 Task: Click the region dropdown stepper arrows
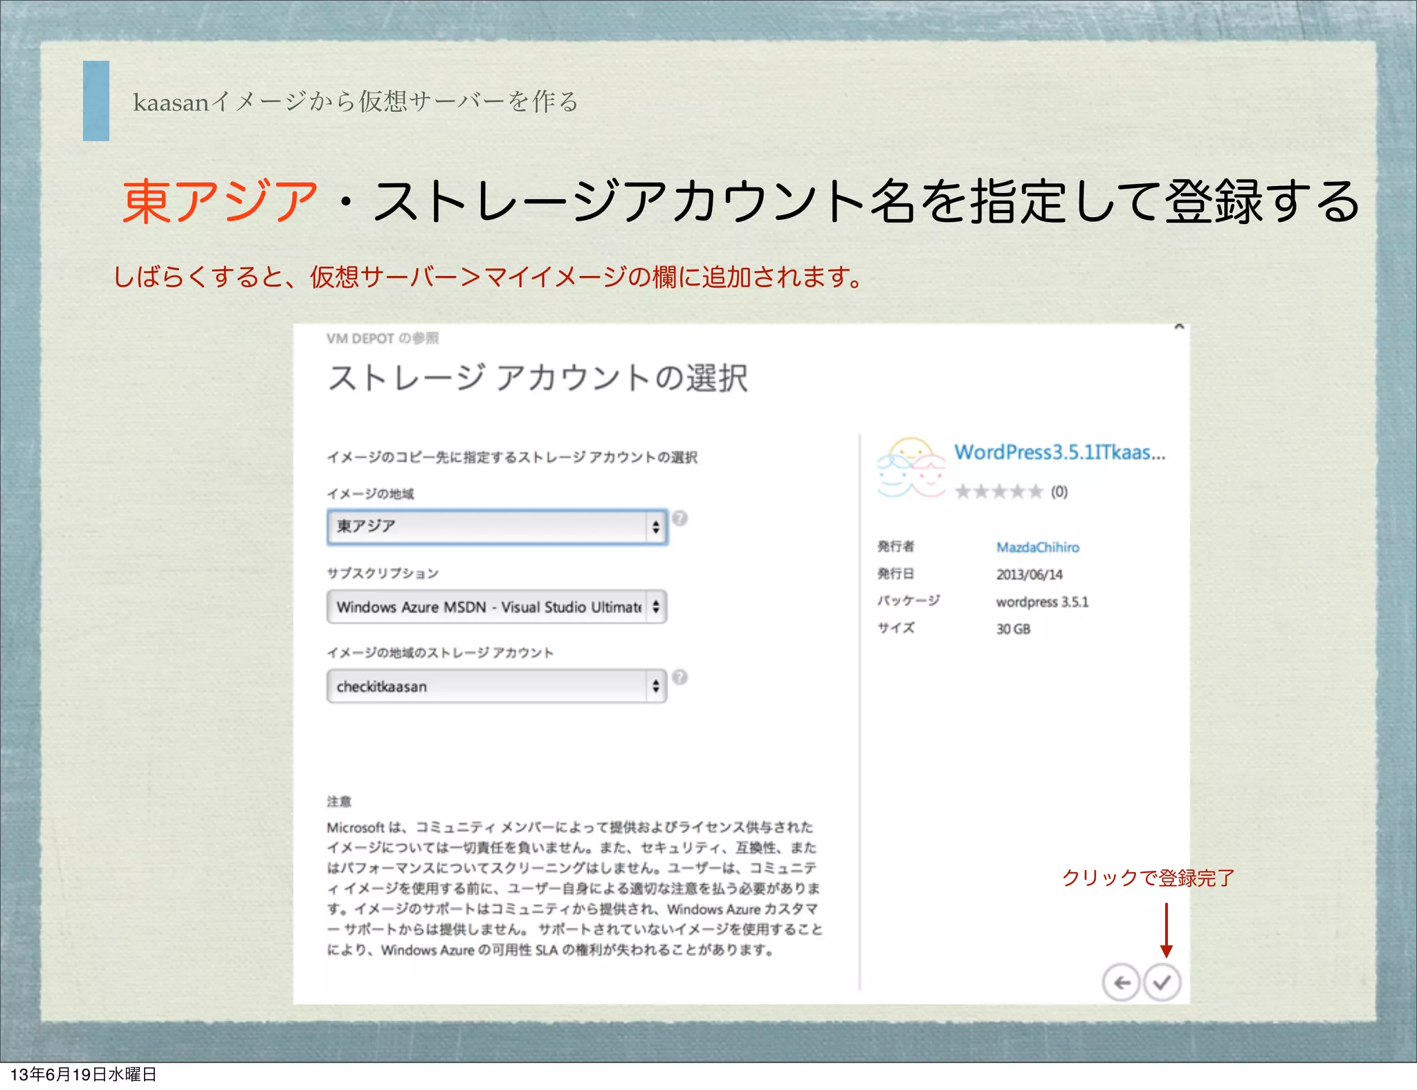point(656,527)
